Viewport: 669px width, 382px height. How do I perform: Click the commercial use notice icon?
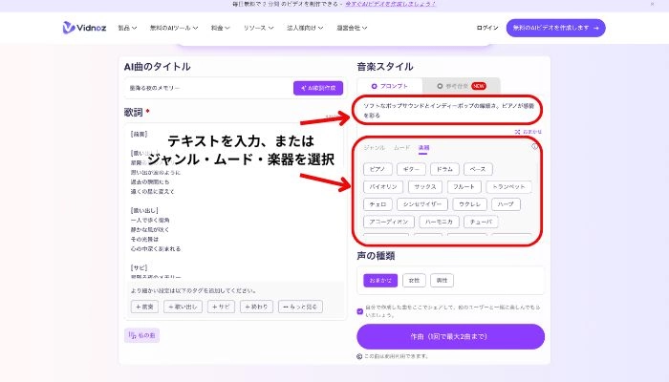click(x=359, y=356)
